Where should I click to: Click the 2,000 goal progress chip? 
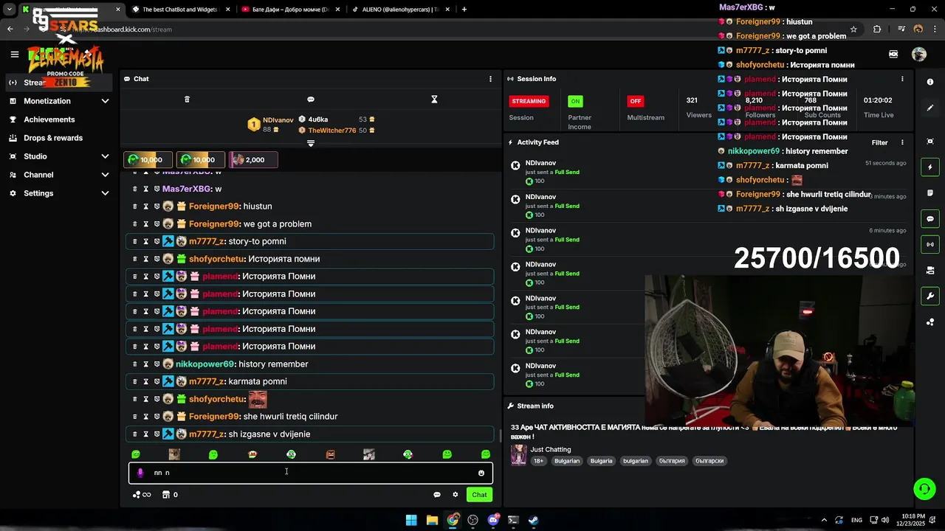click(253, 160)
